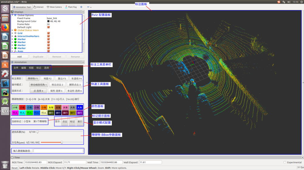
Task: Uncheck the Axes display checkbox
Action: pyautogui.click(x=48, y=51)
